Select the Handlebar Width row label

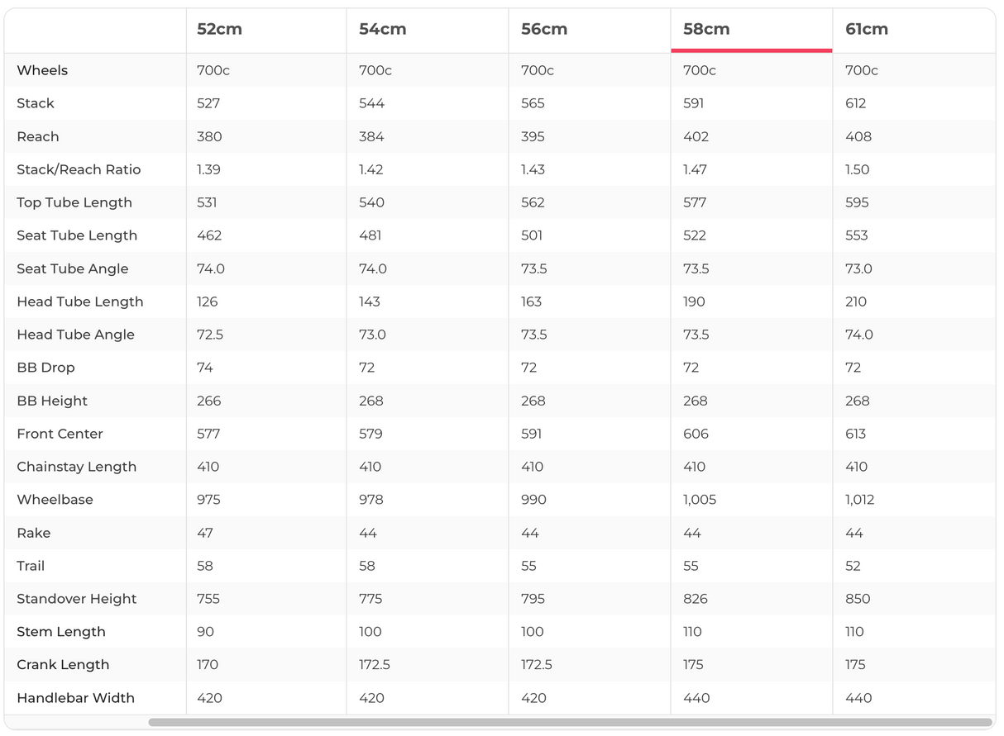[x=75, y=698]
